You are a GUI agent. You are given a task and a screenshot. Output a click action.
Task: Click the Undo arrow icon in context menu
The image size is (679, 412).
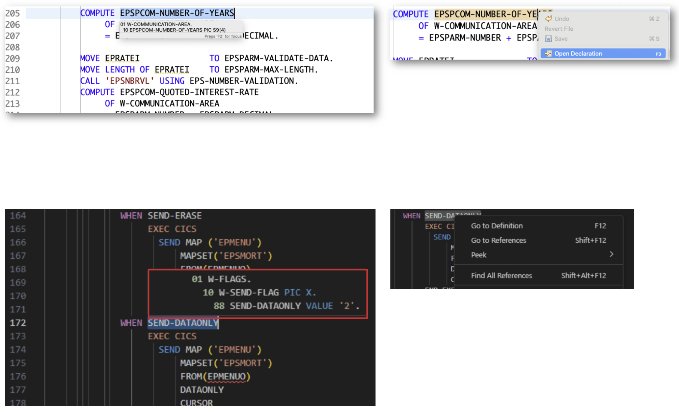(x=549, y=19)
